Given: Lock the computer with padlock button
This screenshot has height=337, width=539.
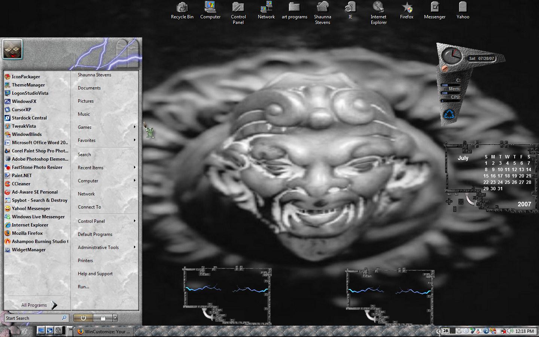Looking at the screenshot, I should [103, 318].
